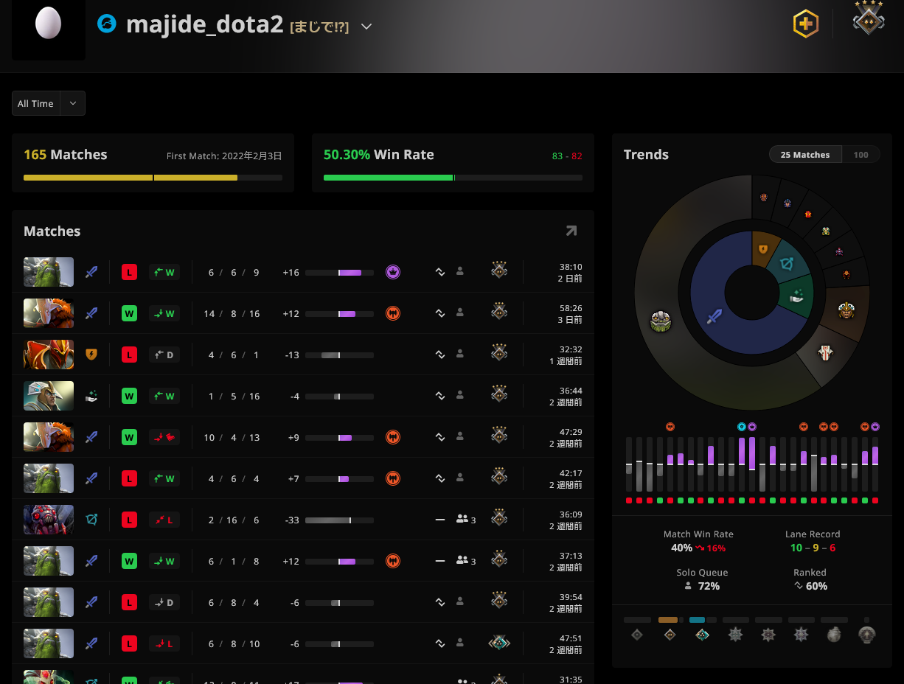Switch Trends to 25 Matches

tap(805, 155)
